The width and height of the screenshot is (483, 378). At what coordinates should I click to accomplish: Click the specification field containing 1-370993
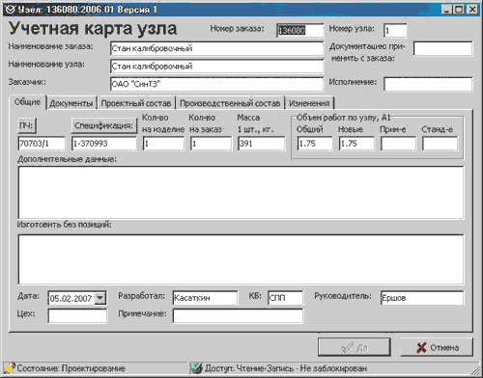pyautogui.click(x=104, y=144)
